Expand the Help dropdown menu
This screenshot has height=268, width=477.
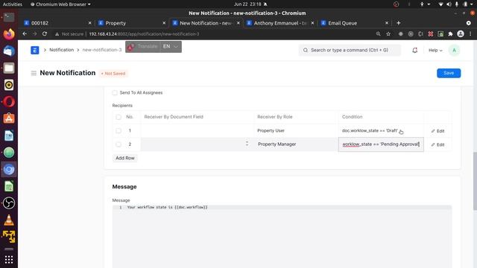(435, 50)
